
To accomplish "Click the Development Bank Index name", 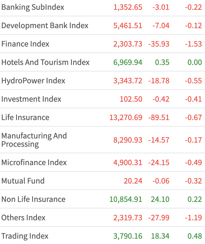I will 45,25.
